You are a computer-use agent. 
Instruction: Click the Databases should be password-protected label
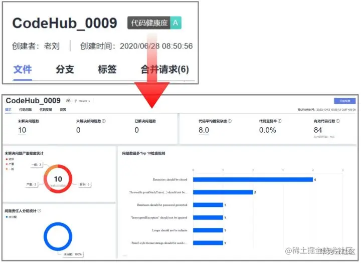tap(162, 205)
